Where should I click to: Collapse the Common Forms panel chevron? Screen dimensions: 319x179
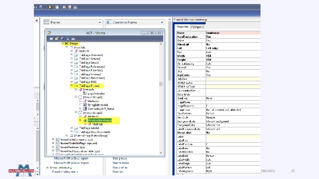tap(162, 22)
